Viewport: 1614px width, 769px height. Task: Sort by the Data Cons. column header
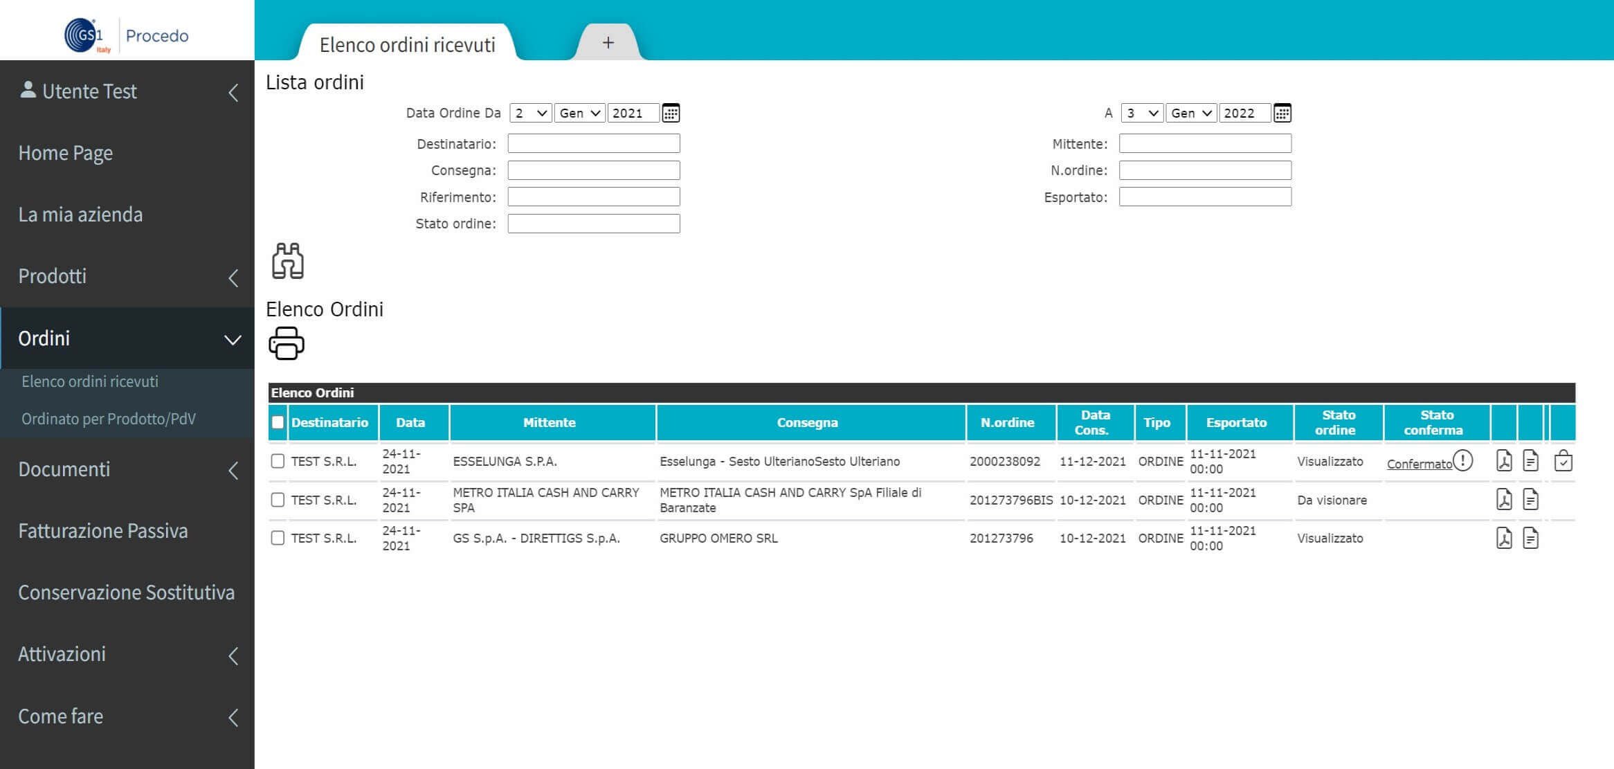click(x=1095, y=422)
